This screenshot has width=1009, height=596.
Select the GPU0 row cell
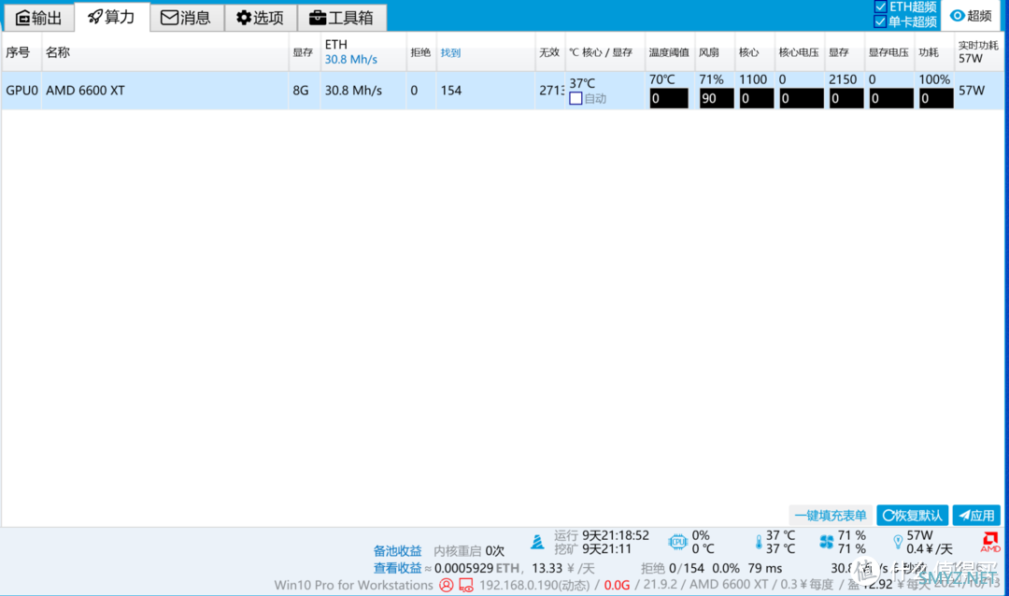(21, 91)
